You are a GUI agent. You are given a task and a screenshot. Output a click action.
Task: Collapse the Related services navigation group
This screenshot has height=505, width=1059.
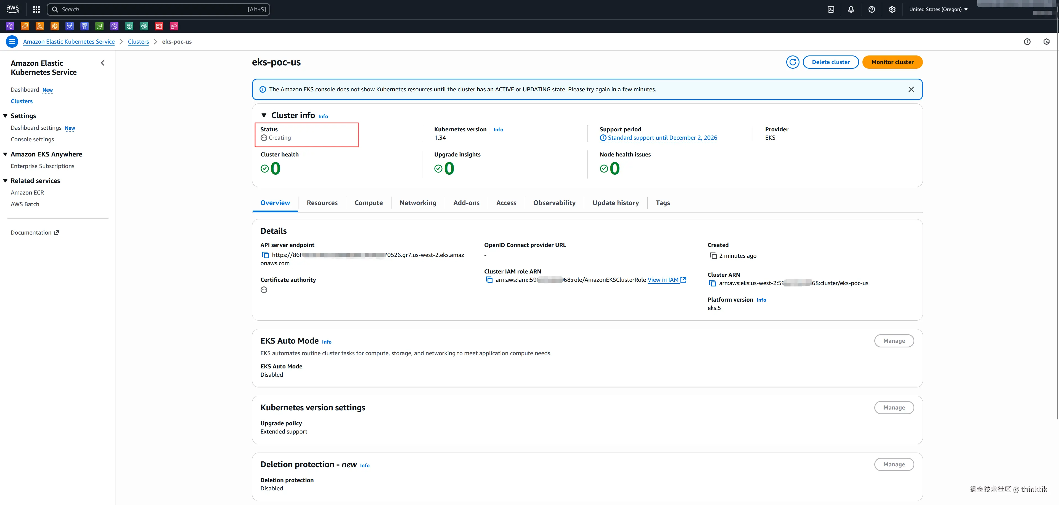(x=5, y=181)
